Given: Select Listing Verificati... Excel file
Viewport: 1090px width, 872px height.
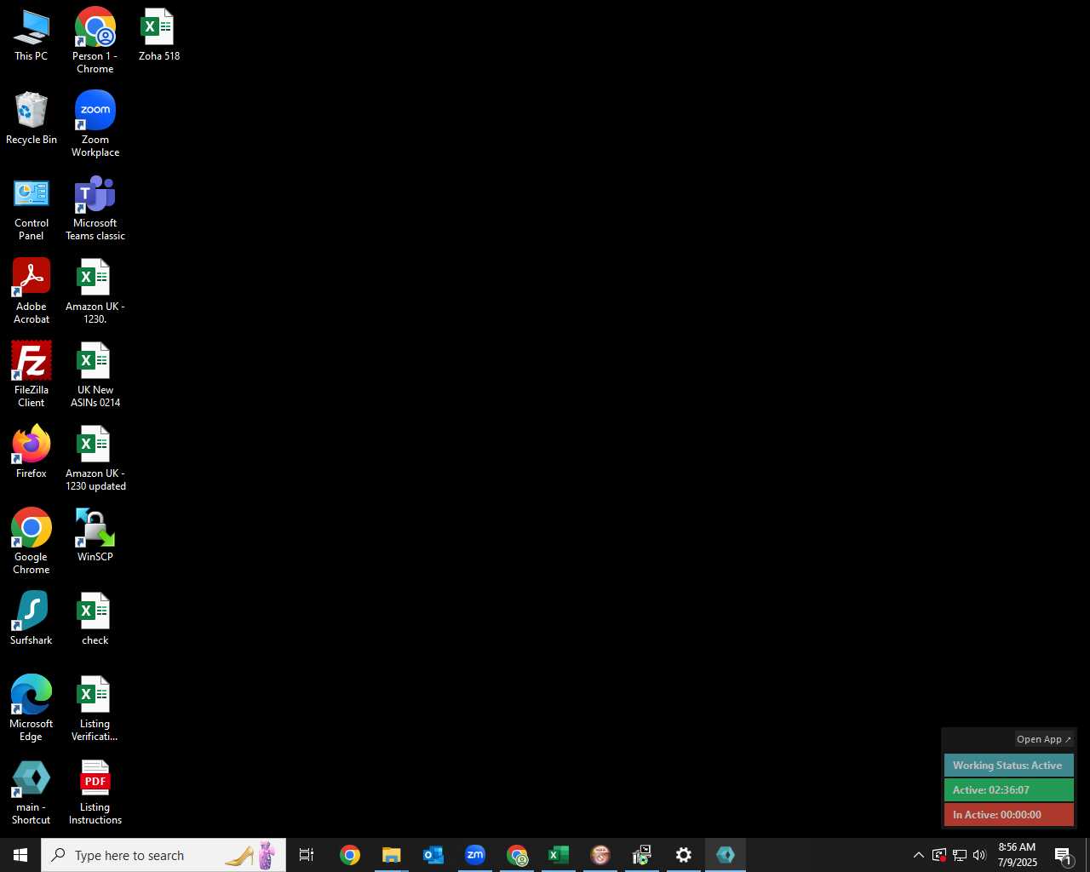Looking at the screenshot, I should pyautogui.click(x=95, y=709).
